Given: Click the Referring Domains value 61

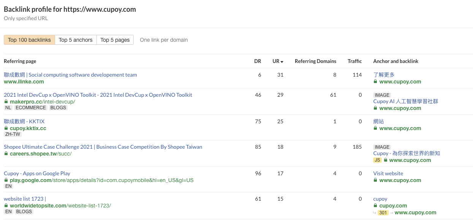Looking at the screenshot, I should coord(333,95).
